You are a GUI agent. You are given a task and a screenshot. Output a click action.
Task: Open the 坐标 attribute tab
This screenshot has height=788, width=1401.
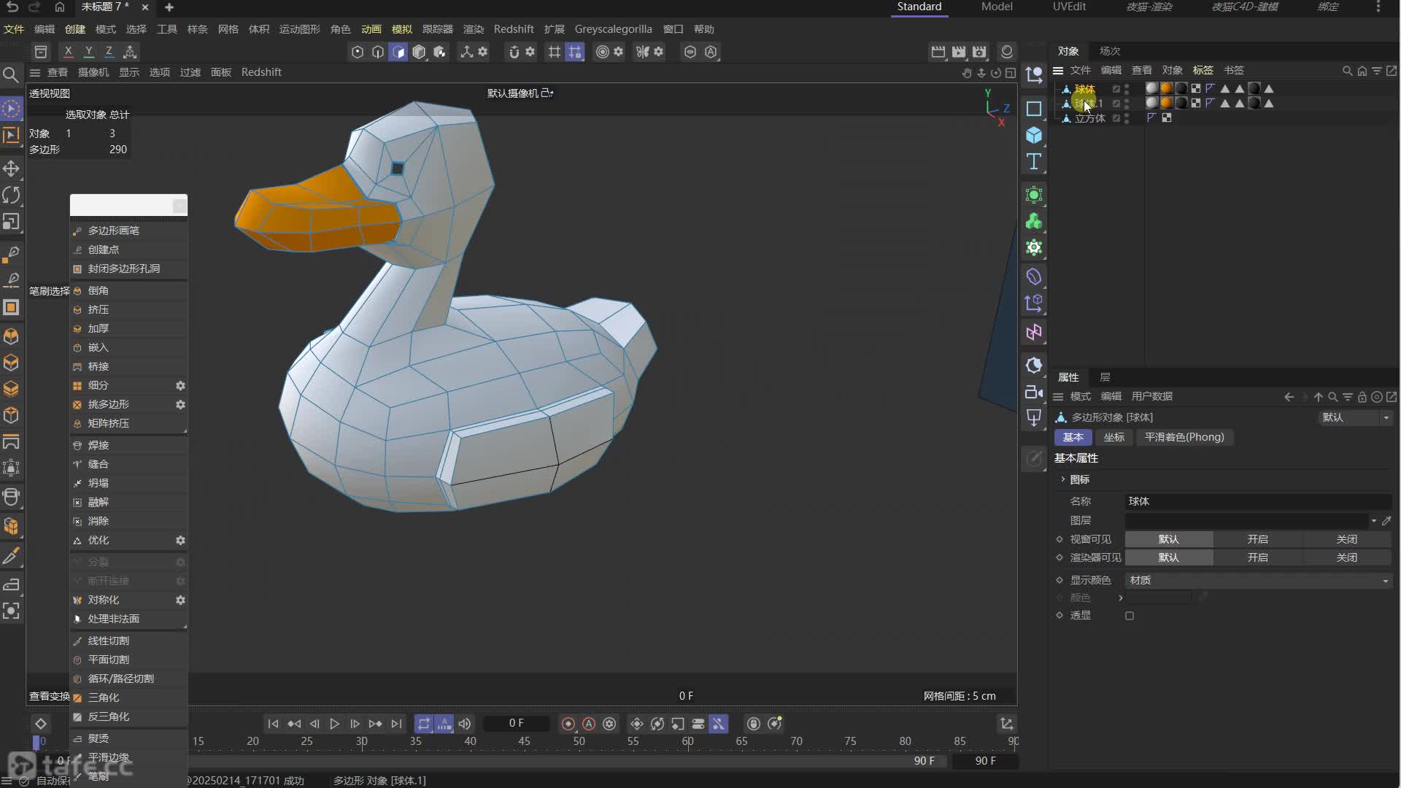(1114, 437)
